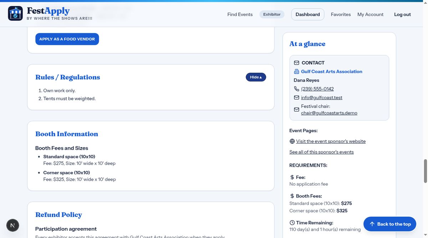Open My Account in the navigation bar
Viewport: 428px width, 238px height.
tap(370, 15)
